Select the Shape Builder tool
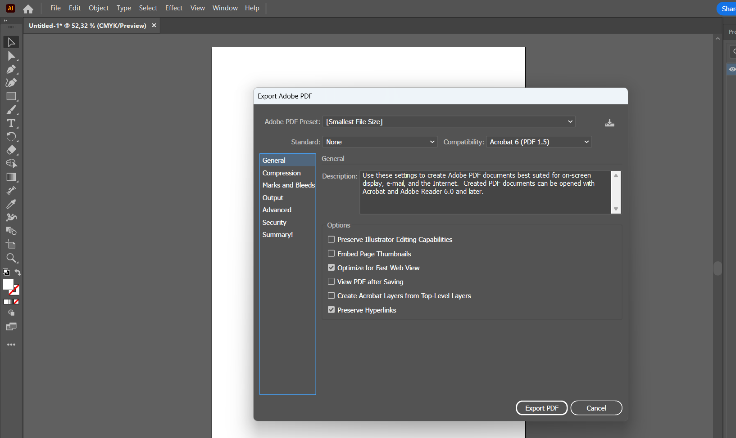This screenshot has width=736, height=438. coord(11,164)
